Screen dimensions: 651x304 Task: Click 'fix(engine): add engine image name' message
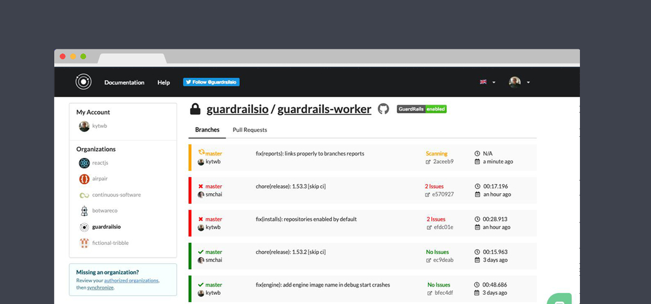(323, 284)
